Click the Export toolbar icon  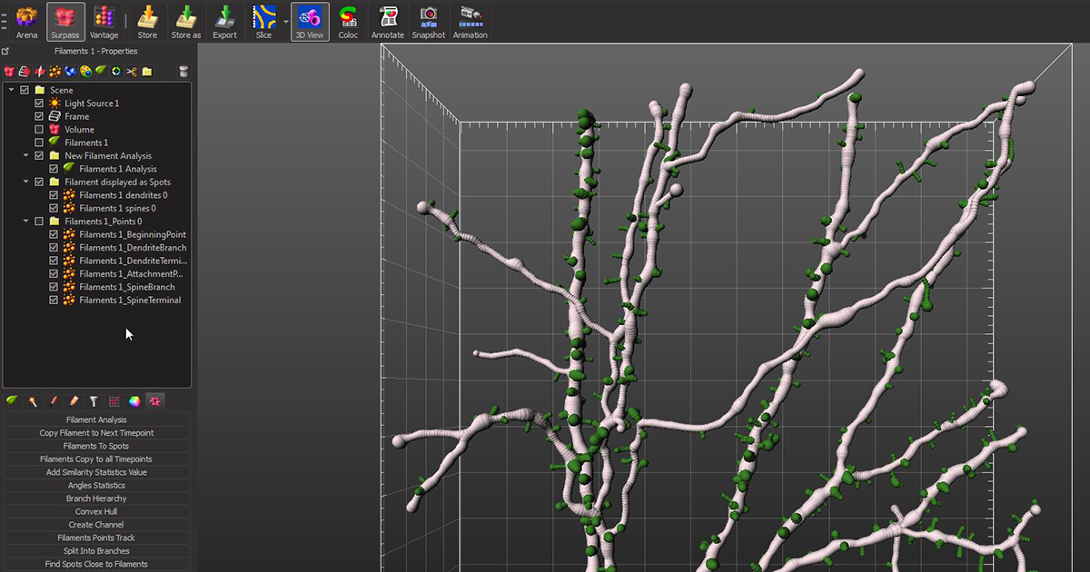coord(224,20)
